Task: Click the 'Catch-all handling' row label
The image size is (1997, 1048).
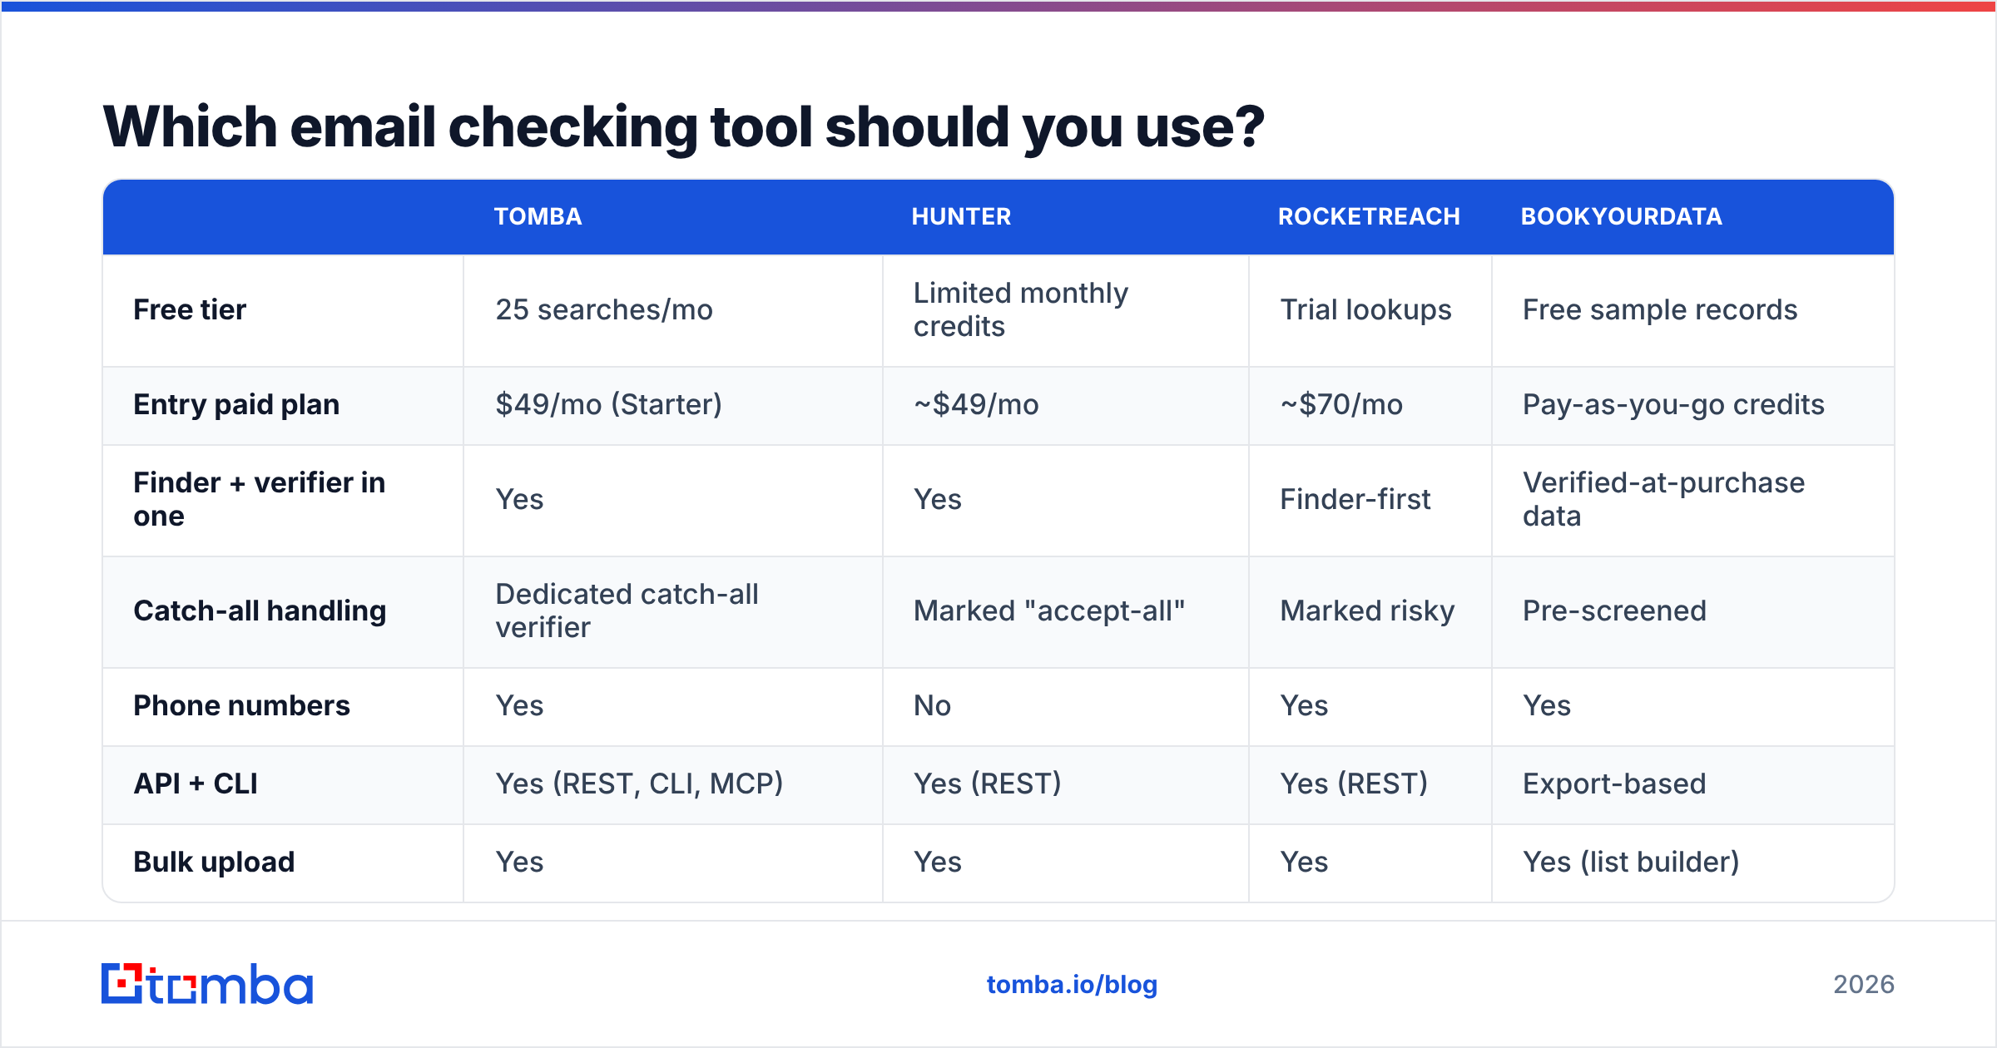Action: 260,611
